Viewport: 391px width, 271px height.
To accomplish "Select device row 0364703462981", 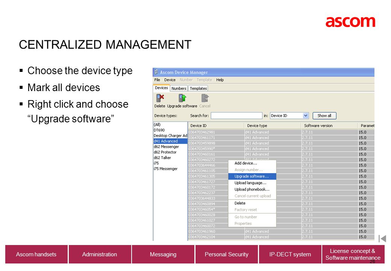I will pyautogui.click(x=281, y=132).
